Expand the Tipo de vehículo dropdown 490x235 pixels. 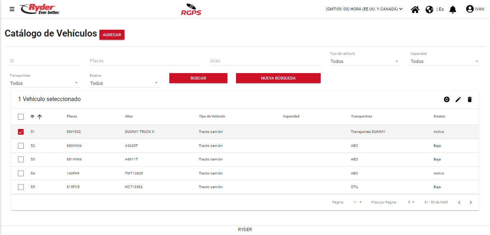364,62
